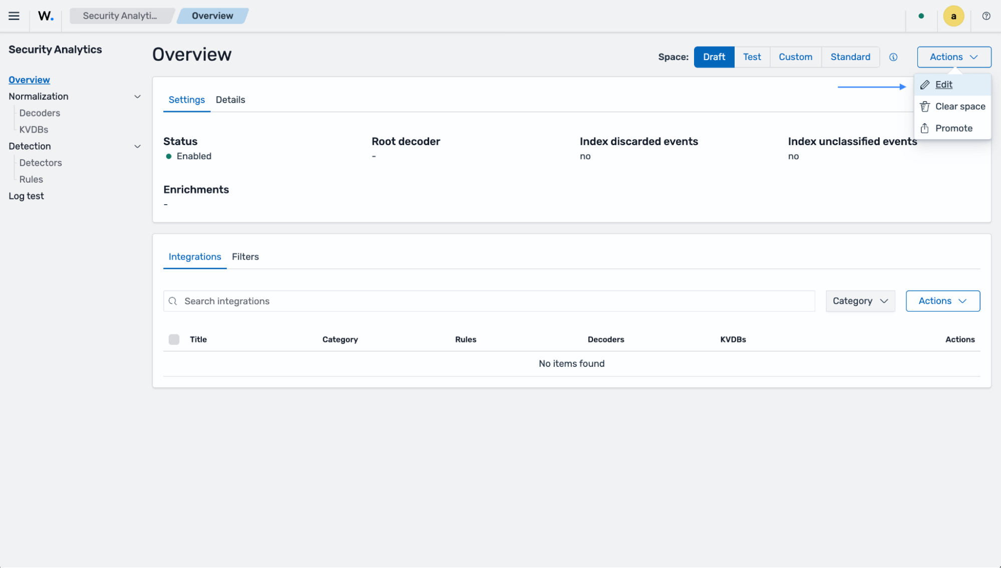
Task: Click the Promote share icon
Action: tap(925, 129)
